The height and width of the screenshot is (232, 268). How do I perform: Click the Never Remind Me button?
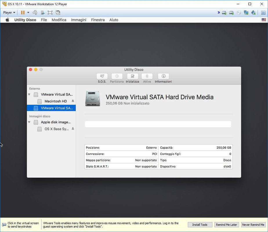point(253,225)
